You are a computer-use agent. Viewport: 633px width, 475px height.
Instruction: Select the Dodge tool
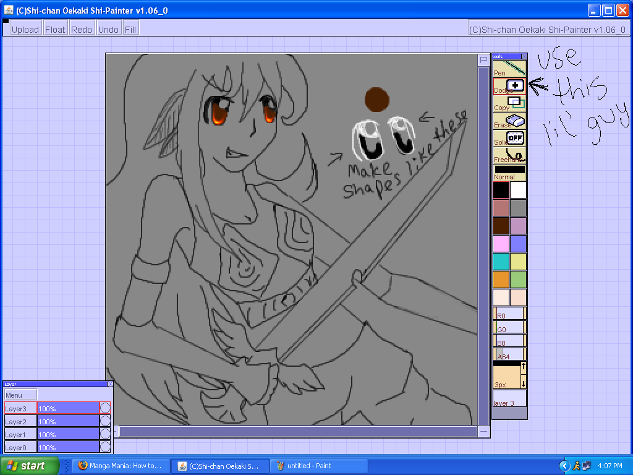pyautogui.click(x=509, y=86)
